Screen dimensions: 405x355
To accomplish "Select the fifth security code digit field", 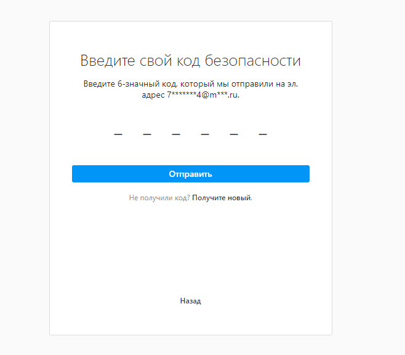I will tap(234, 130).
